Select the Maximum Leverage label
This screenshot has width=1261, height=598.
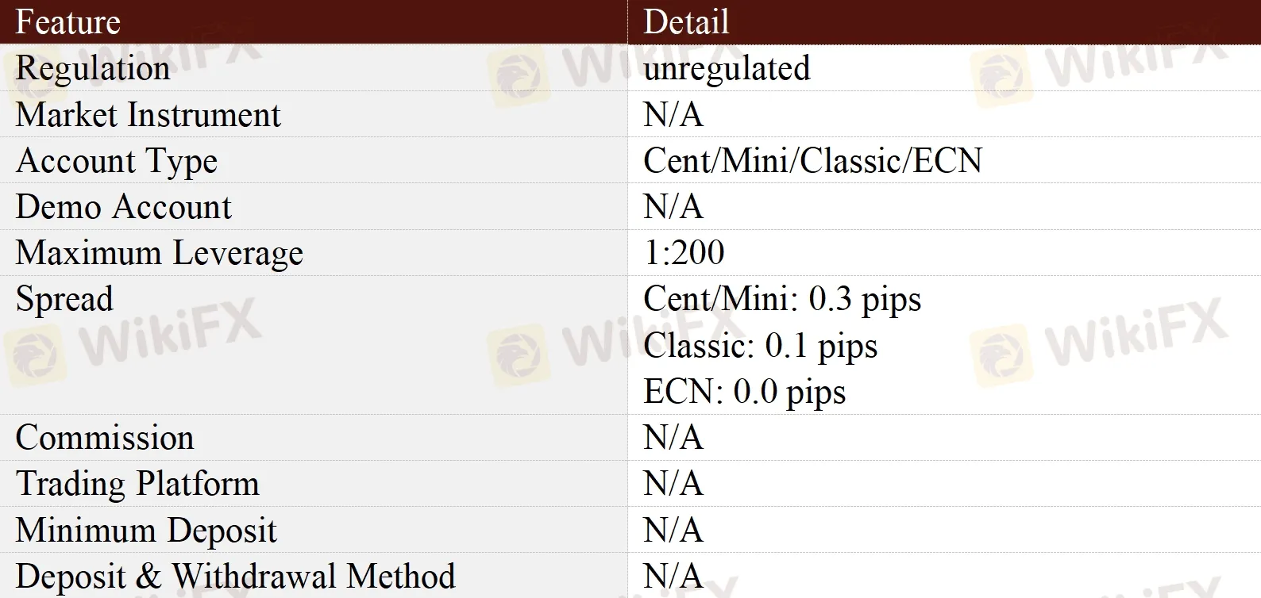160,254
